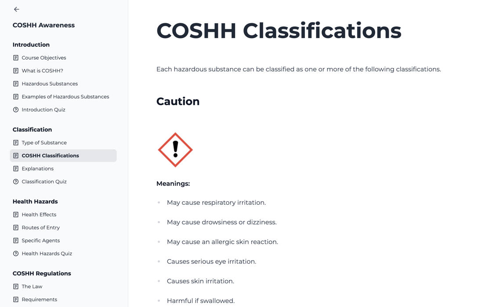Screen dimensions: 492x307
Task: Select the "Specific Agents" topic
Action: pos(41,240)
